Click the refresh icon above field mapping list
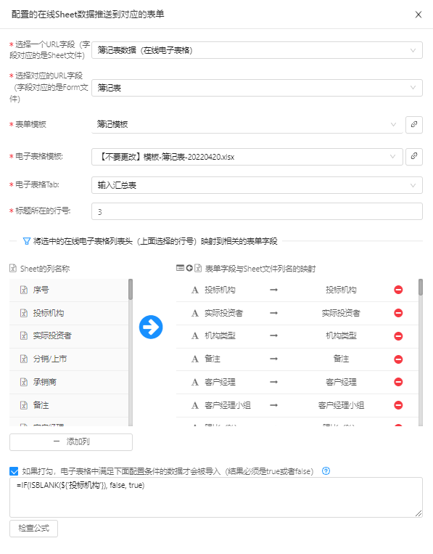Screen dimensions: 433x554 189,268
